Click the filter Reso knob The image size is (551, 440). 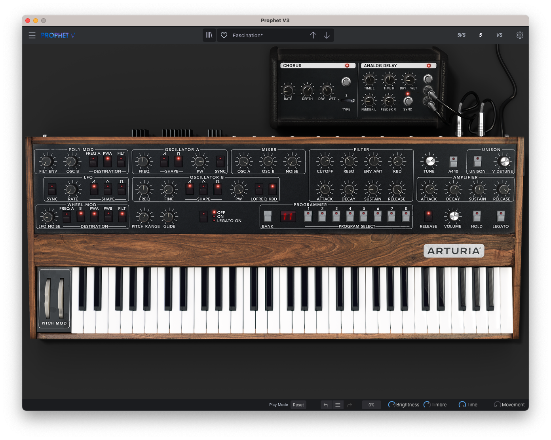[x=349, y=161]
